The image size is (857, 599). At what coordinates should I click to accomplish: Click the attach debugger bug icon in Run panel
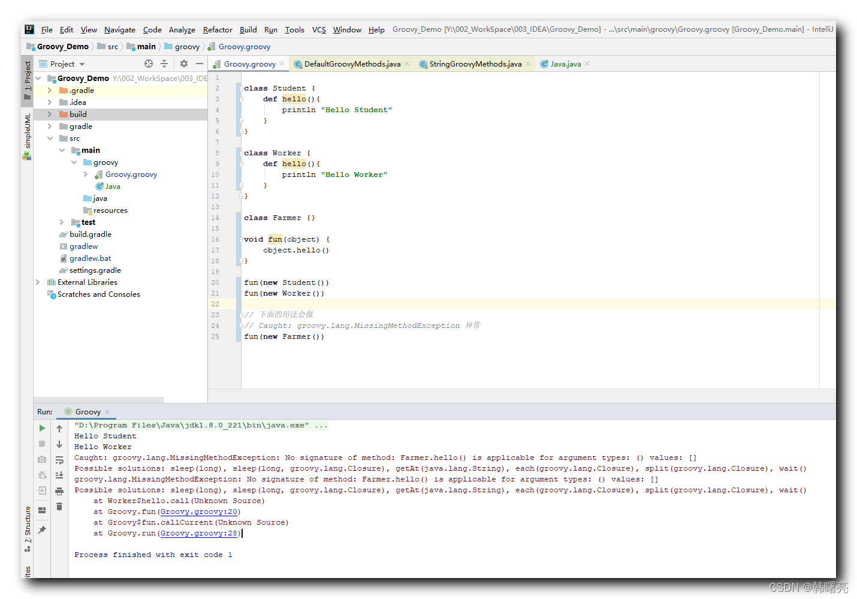(x=42, y=475)
